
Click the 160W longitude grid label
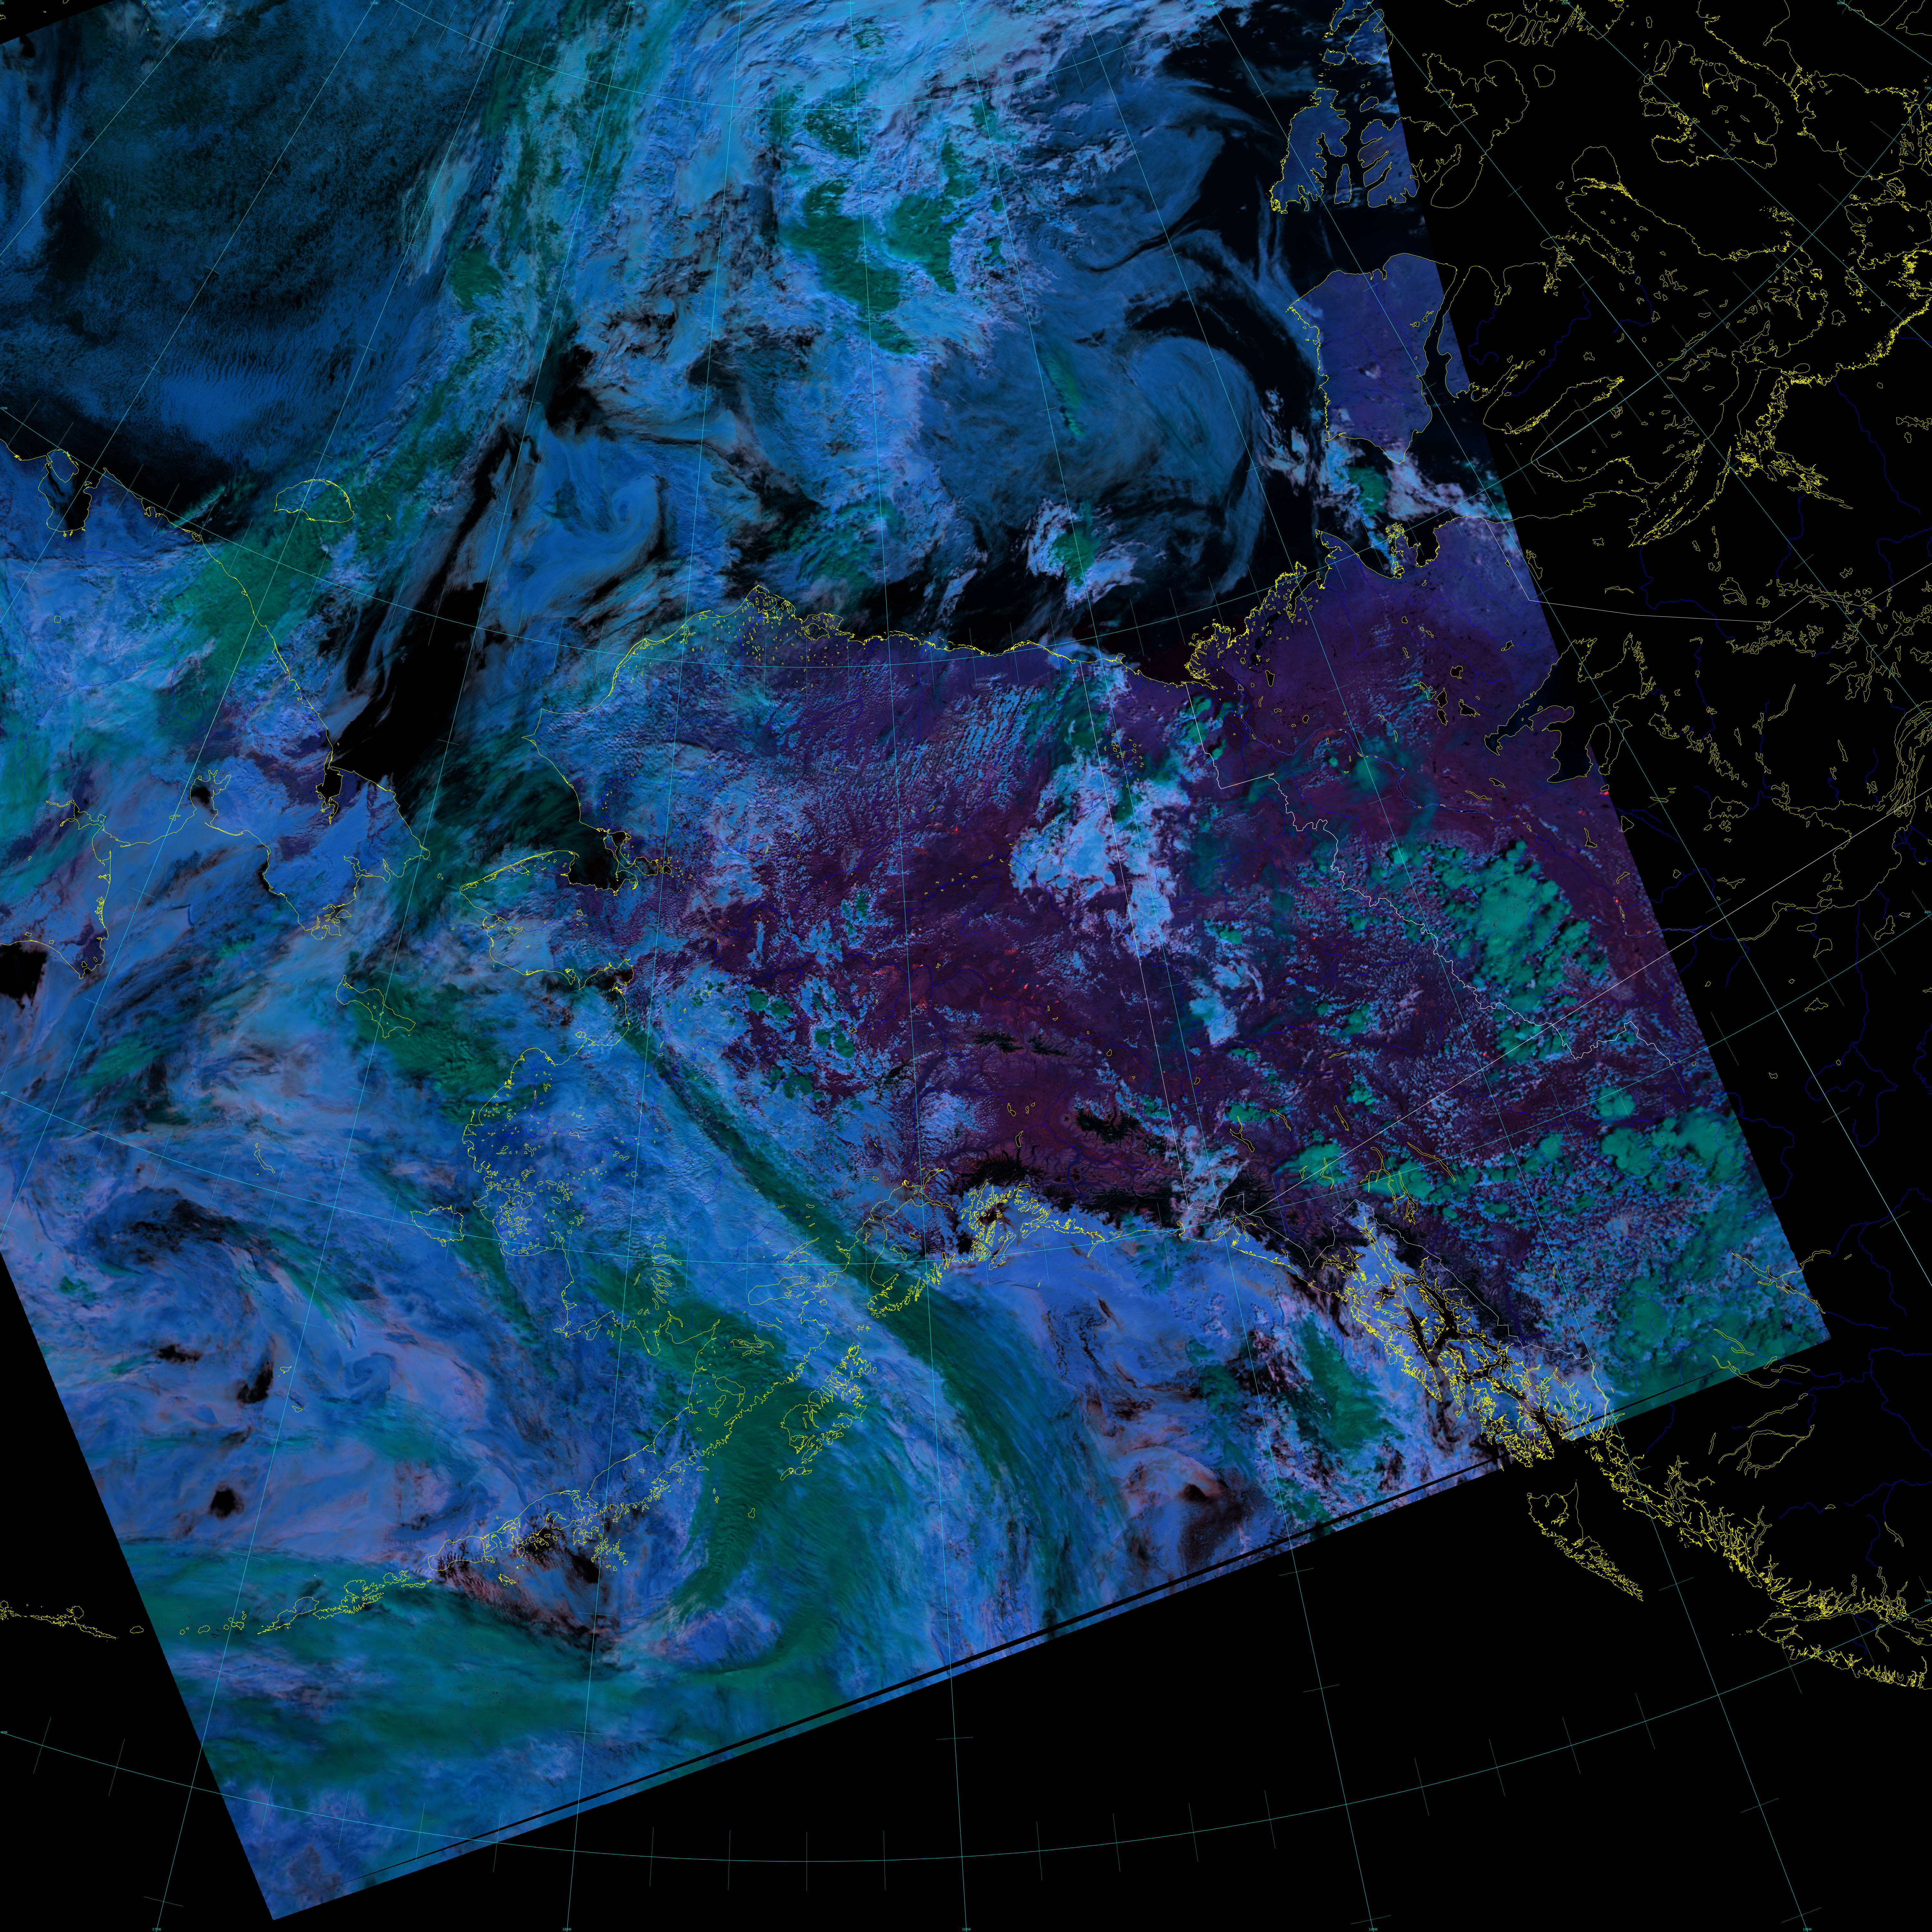(x=567, y=1929)
